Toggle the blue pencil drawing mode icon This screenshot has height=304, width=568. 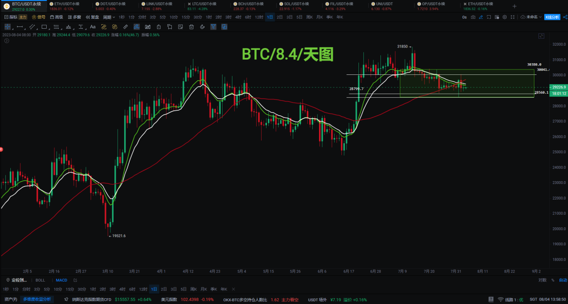coord(481,17)
